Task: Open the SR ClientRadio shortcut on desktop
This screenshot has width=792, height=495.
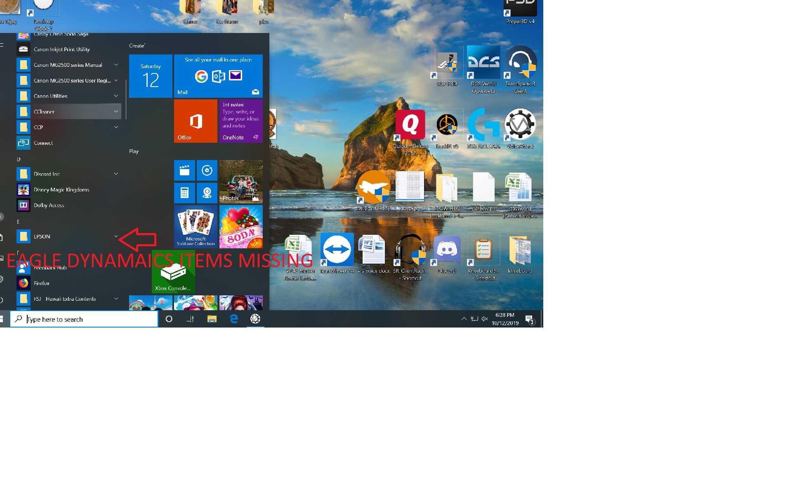Action: click(x=410, y=257)
